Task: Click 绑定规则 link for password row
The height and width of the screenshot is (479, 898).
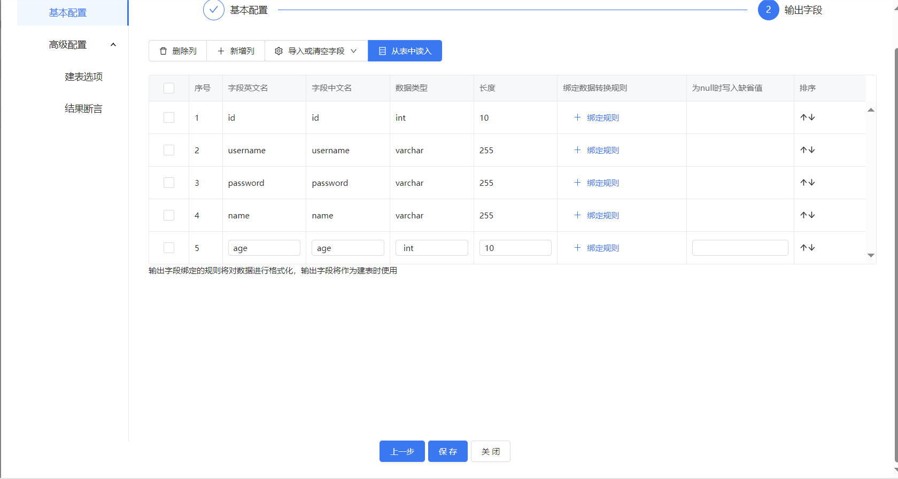Action: [603, 183]
